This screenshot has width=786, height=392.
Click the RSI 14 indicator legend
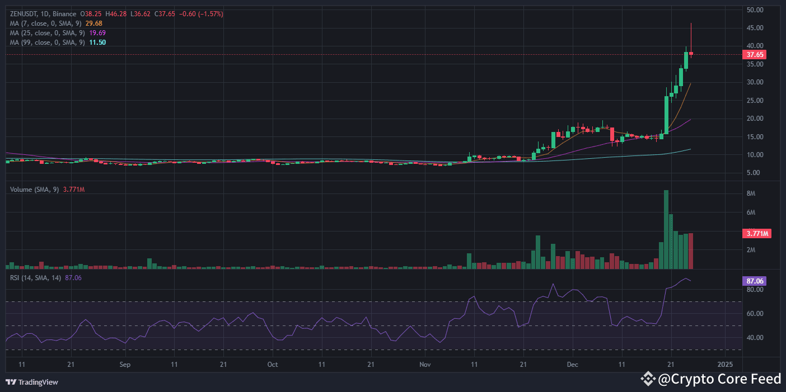pos(36,277)
